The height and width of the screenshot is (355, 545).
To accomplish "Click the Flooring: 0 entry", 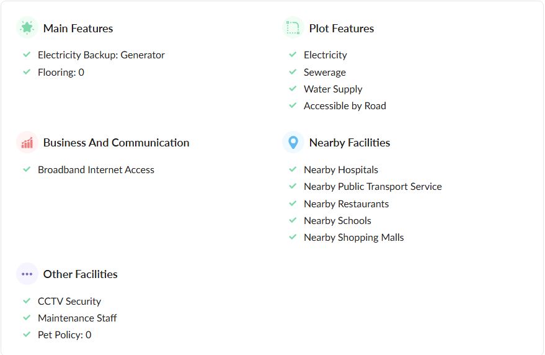I will pyautogui.click(x=61, y=72).
